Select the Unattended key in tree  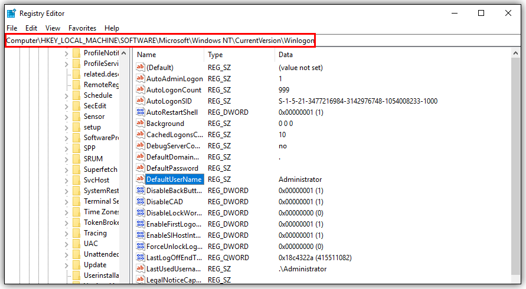coord(102,254)
